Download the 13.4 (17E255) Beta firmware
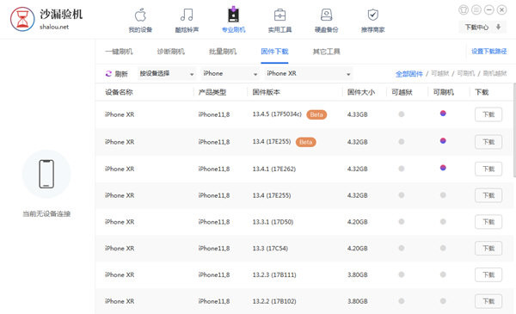The image size is (516, 314). coord(488,142)
